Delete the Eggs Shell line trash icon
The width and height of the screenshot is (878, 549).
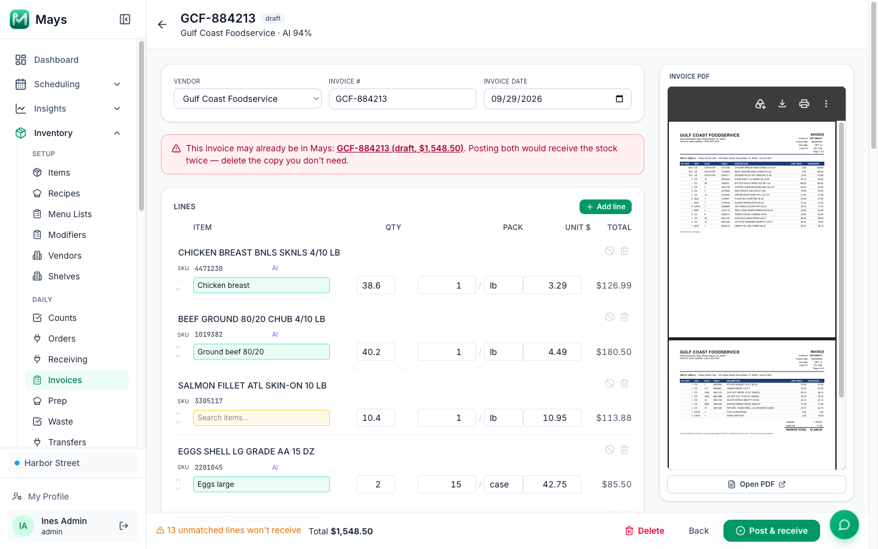(x=624, y=450)
